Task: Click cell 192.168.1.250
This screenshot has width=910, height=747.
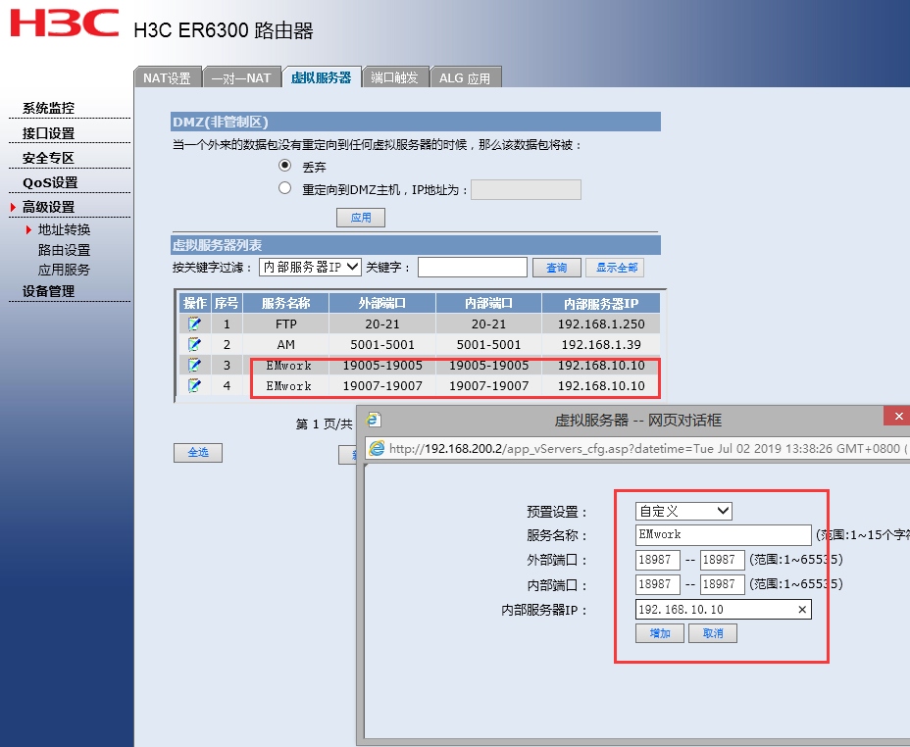Action: pos(601,324)
